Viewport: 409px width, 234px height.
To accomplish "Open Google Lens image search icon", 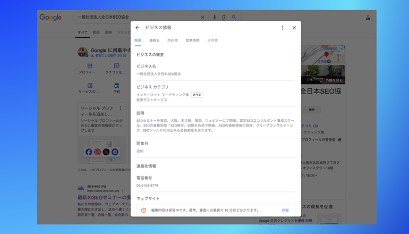I will (x=224, y=17).
